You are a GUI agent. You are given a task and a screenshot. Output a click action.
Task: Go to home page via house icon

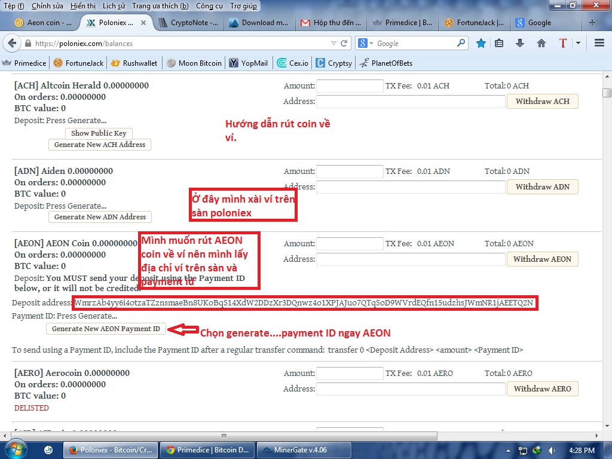(541, 43)
